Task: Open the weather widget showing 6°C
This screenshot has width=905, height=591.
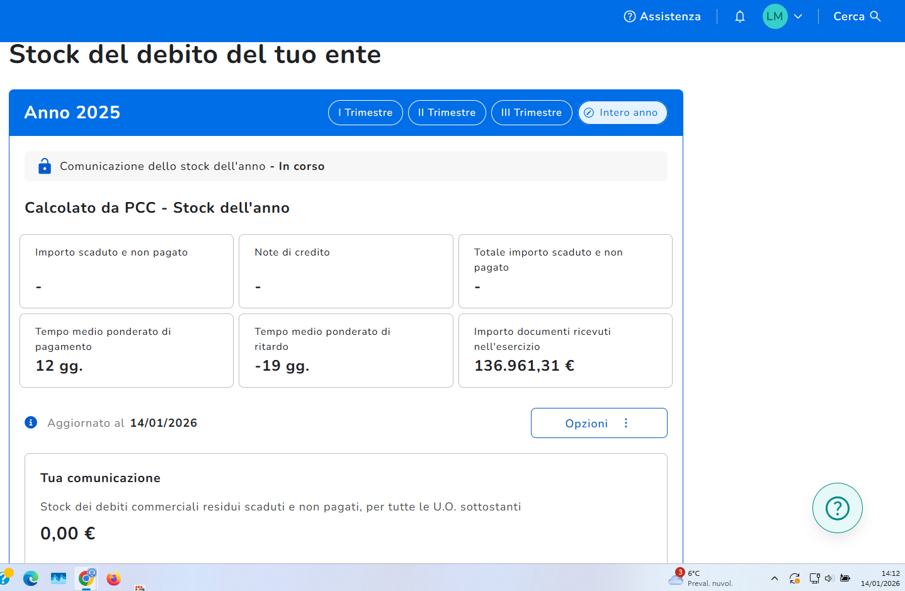Action: click(x=700, y=578)
